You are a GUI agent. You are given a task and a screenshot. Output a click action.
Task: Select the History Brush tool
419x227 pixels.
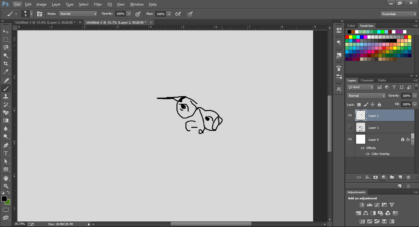coord(6,104)
